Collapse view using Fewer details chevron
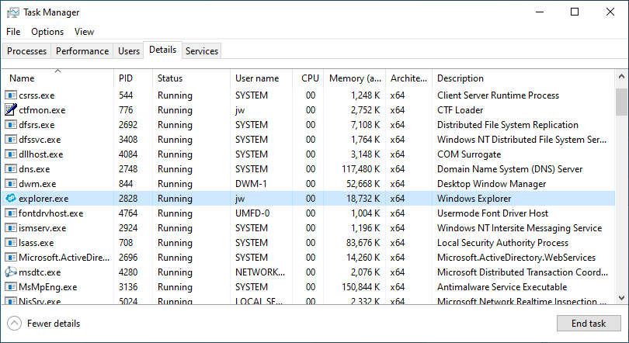629x343 pixels. (x=14, y=324)
